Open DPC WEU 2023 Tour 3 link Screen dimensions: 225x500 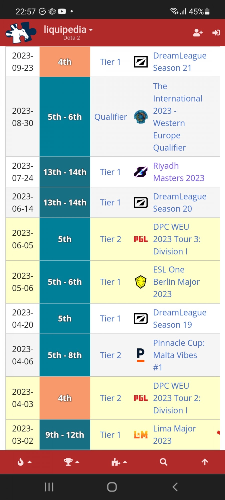click(x=177, y=239)
